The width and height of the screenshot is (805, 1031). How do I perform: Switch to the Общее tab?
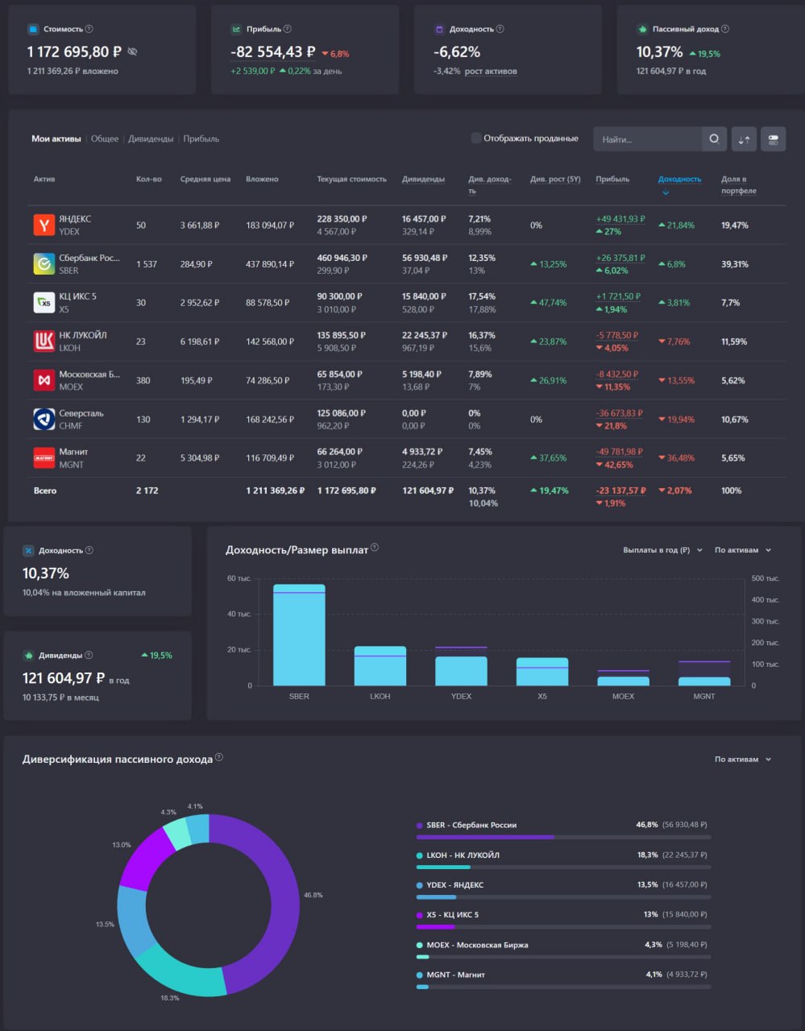105,139
